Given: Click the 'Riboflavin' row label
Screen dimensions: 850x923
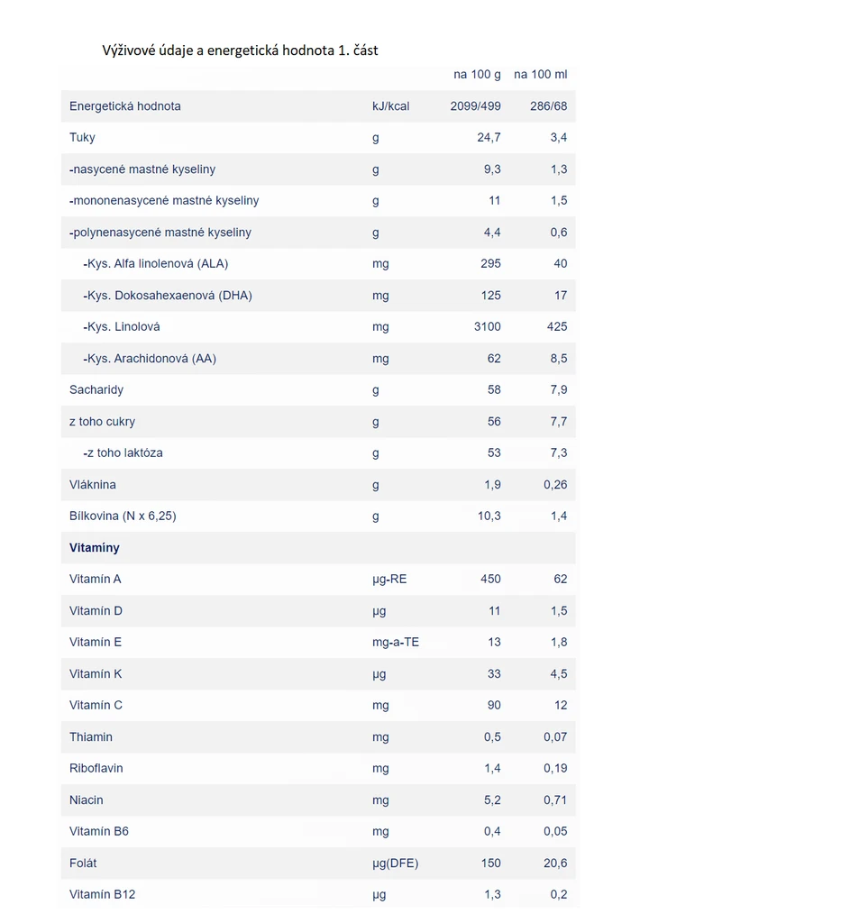Looking at the screenshot, I should point(96,769).
